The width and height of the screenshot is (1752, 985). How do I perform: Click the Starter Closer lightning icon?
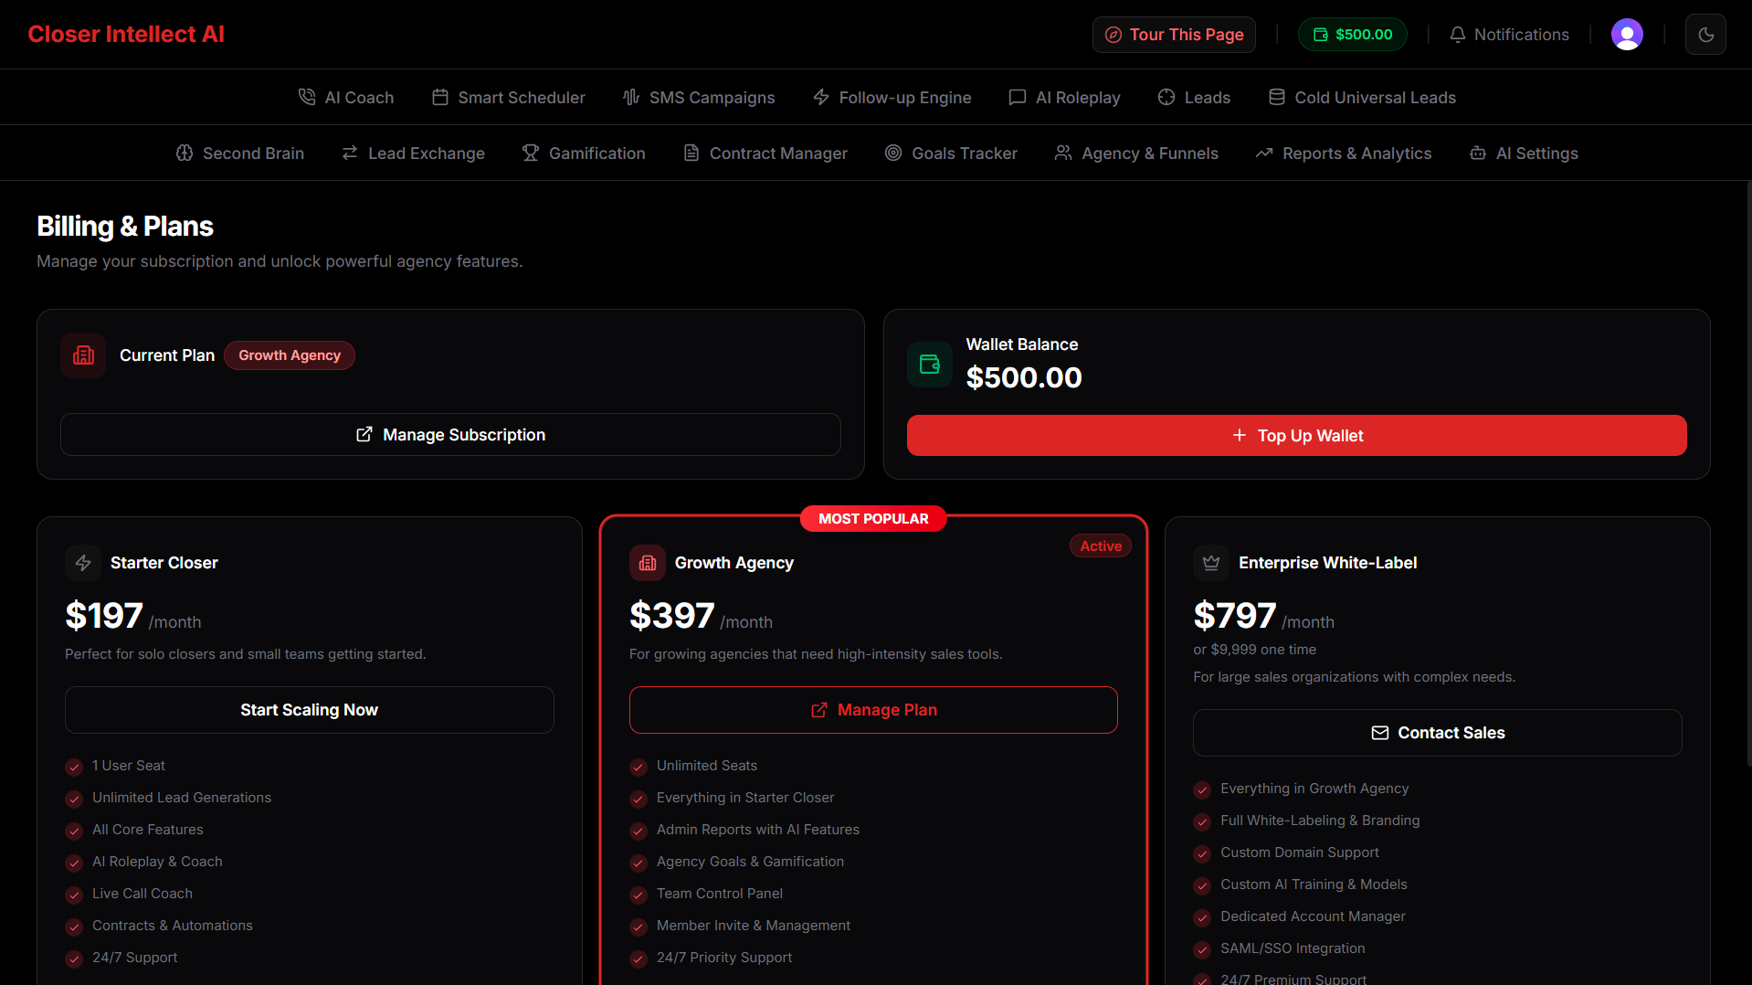click(x=83, y=563)
